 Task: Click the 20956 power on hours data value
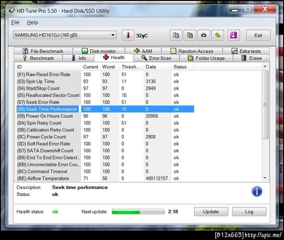tap(152, 116)
